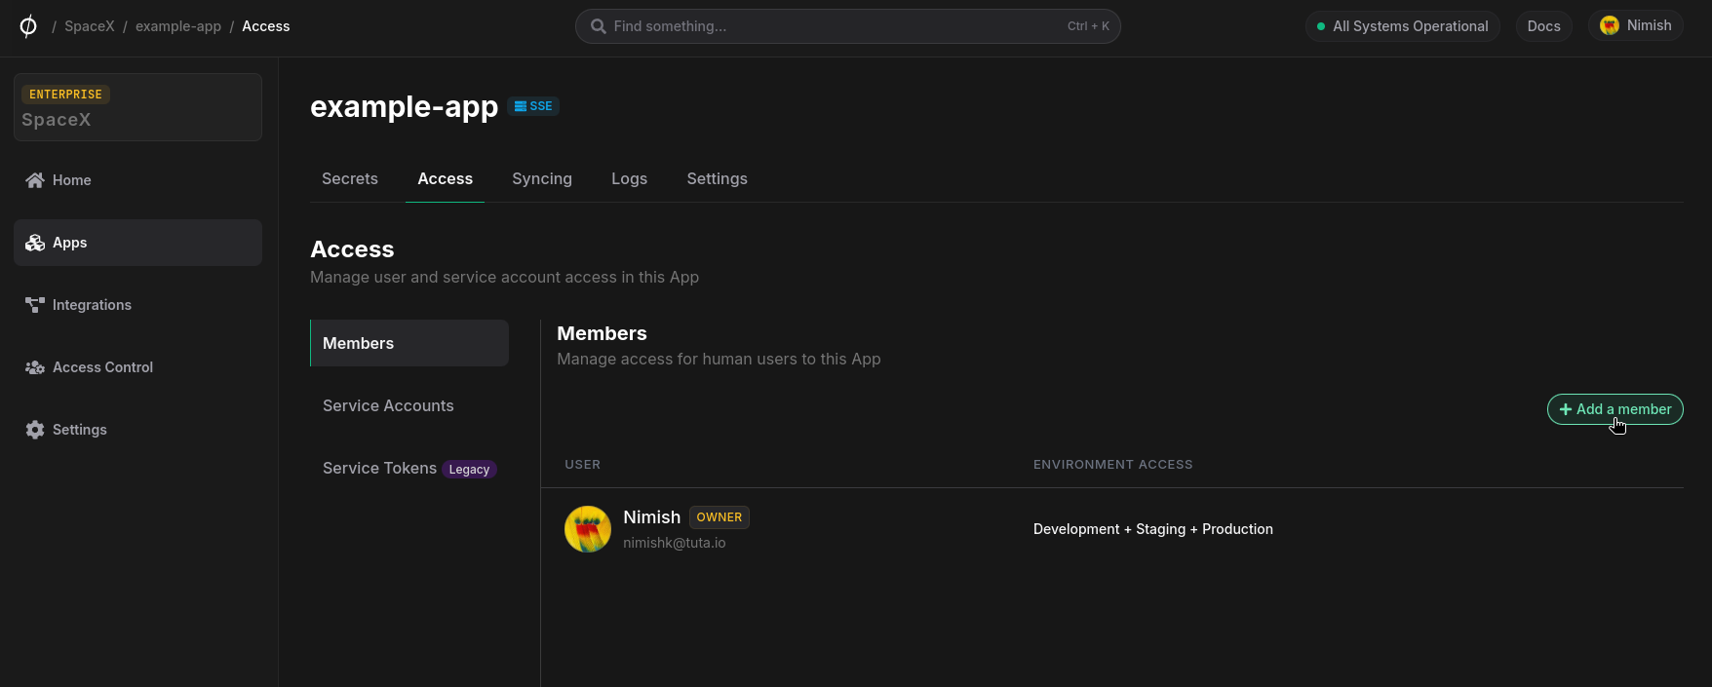Click the Ctrl + K shortcut hint
The height and width of the screenshot is (687, 1712).
point(1088,26)
